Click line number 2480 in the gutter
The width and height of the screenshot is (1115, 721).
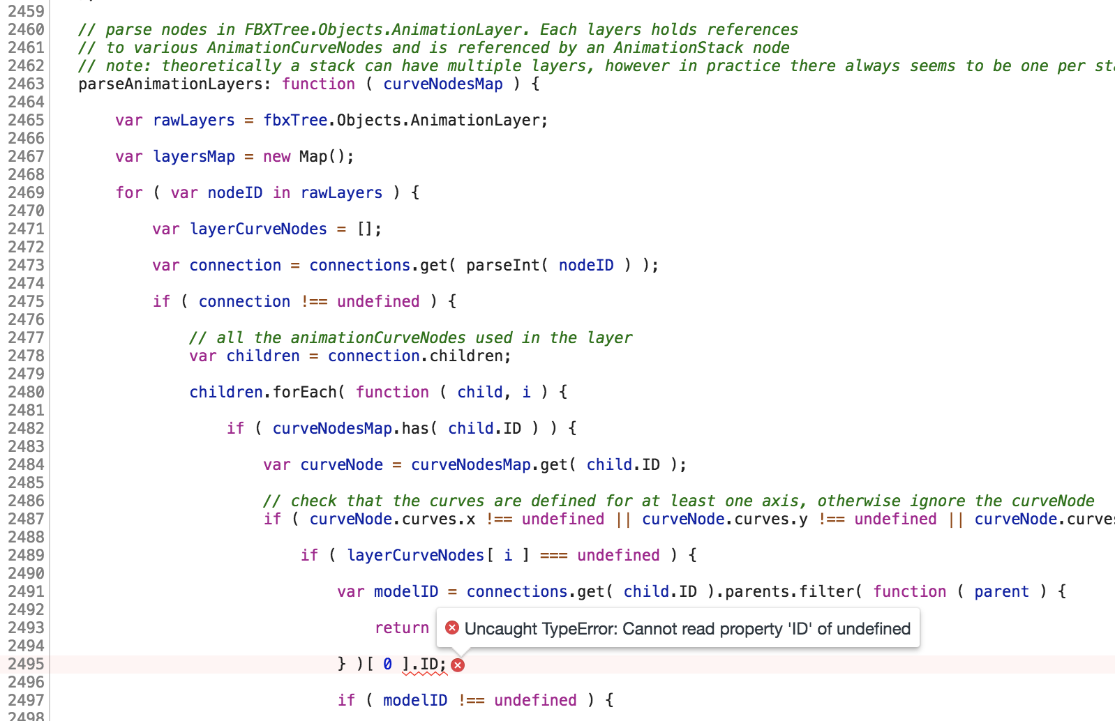[x=26, y=392]
